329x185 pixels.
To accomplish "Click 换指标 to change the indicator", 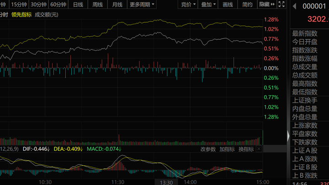I will coord(246,149).
